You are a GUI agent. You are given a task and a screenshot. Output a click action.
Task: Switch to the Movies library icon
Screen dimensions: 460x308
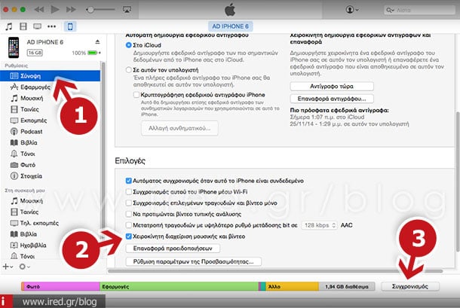coord(23,26)
